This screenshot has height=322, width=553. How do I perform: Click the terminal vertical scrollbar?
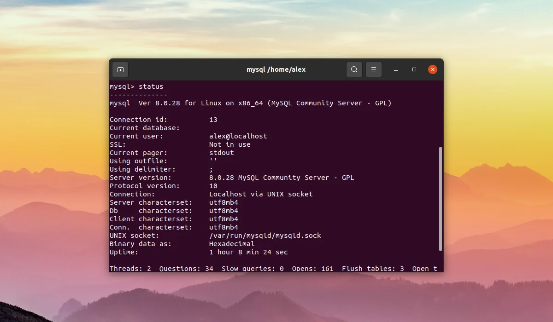441,199
